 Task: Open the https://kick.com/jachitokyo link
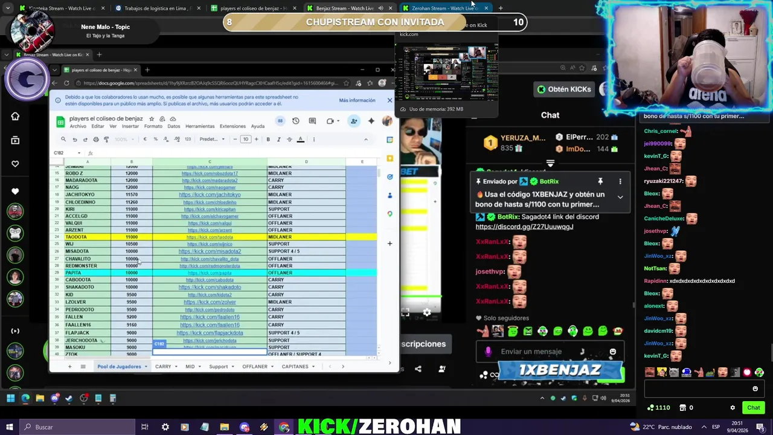pyautogui.click(x=210, y=195)
